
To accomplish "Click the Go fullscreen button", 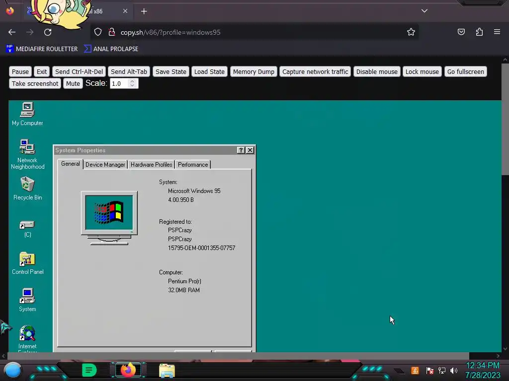I will coord(465,71).
